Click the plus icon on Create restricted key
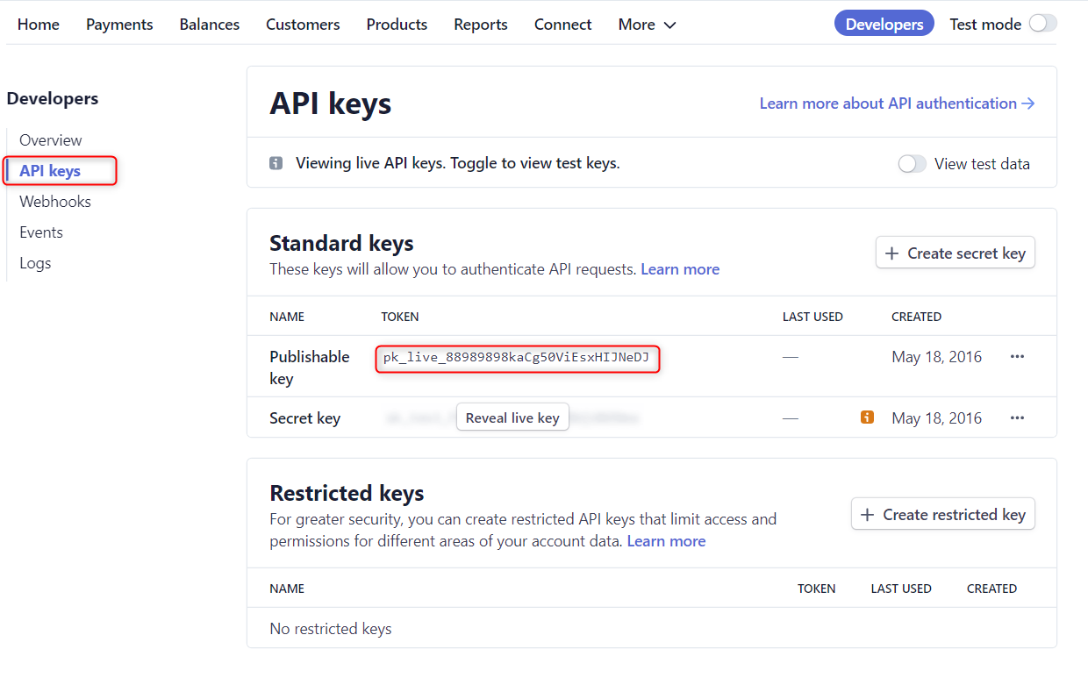 [x=867, y=515]
